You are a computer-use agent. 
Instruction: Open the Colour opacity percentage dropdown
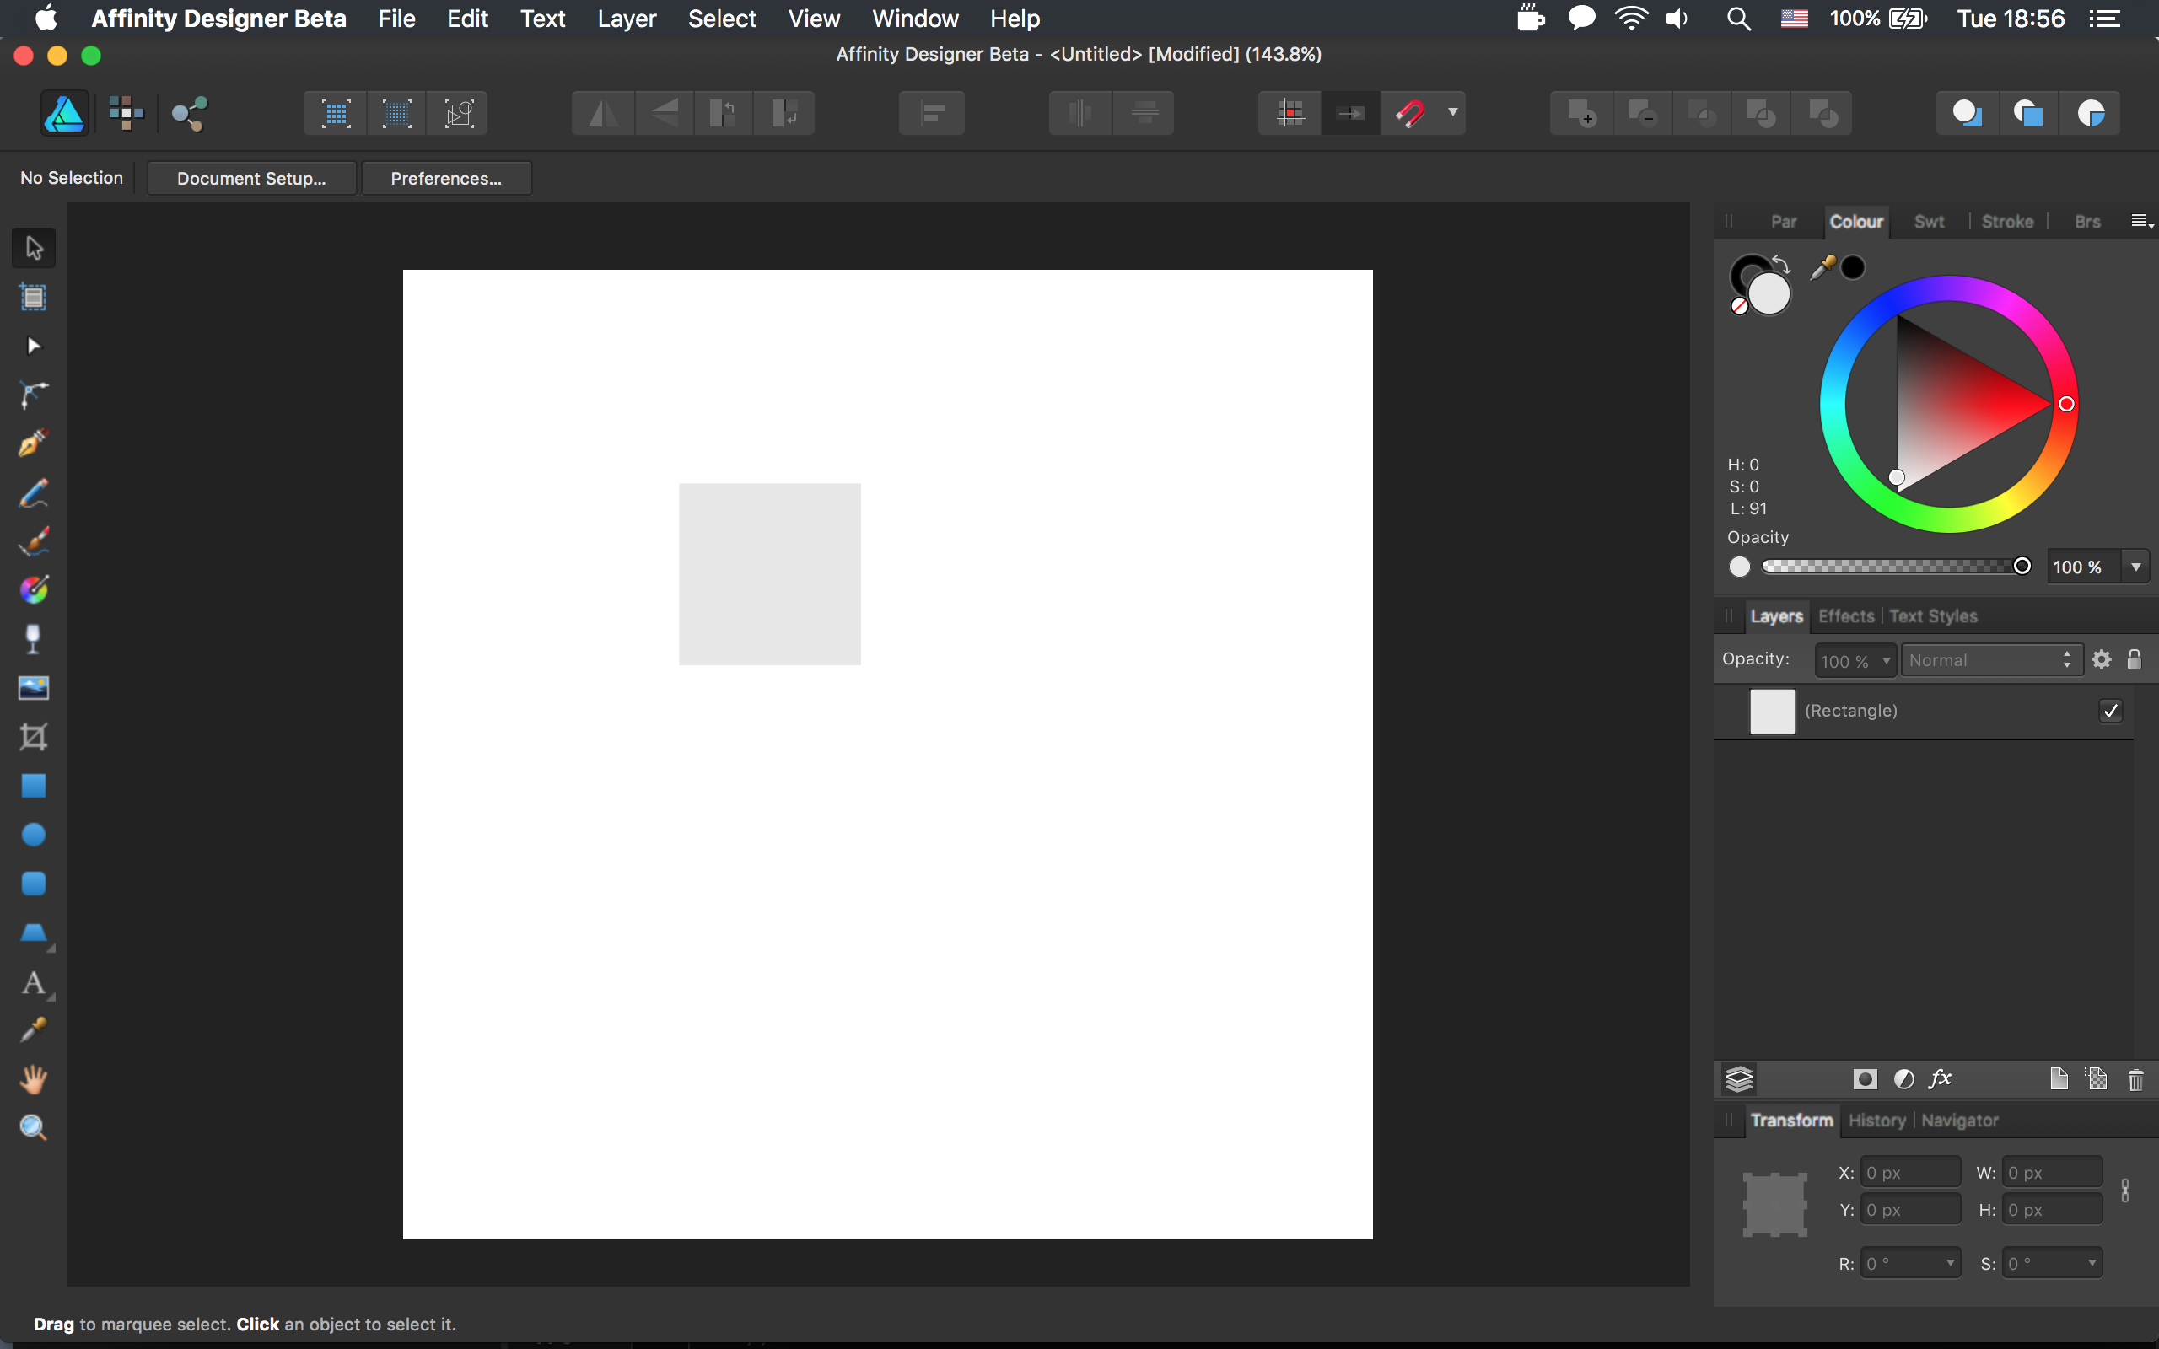coord(2135,567)
